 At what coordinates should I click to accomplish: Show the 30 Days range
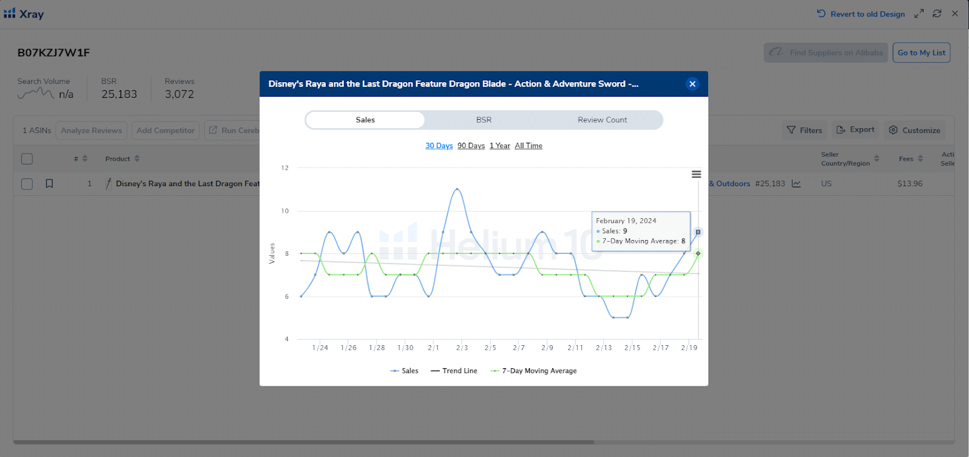(x=439, y=146)
